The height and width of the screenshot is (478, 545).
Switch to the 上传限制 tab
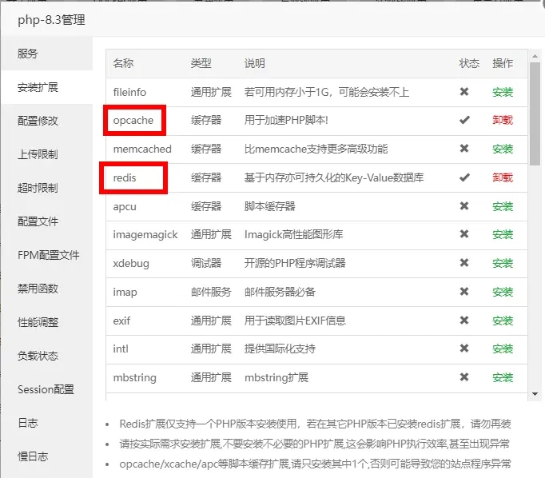click(x=47, y=154)
